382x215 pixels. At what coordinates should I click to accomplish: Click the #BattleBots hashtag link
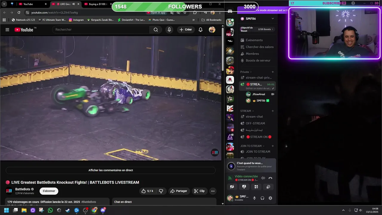click(x=89, y=202)
